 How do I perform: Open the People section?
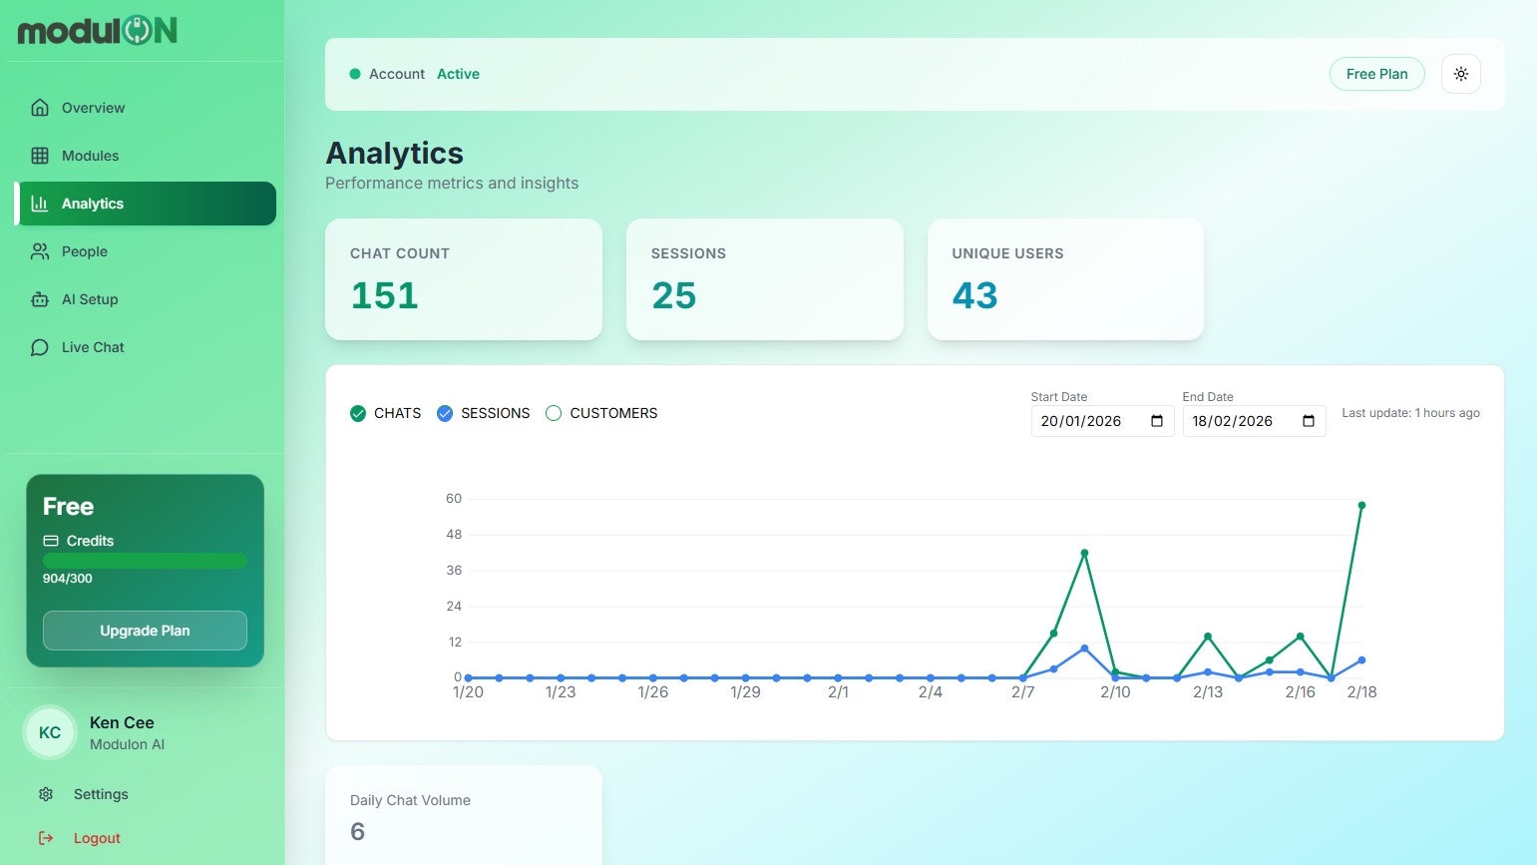click(x=40, y=251)
